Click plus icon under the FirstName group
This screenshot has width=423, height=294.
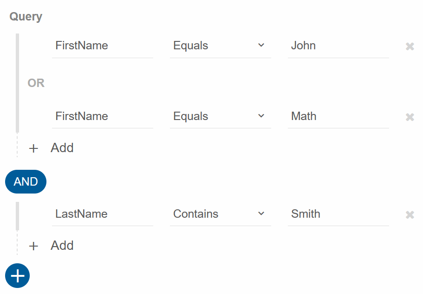click(33, 148)
